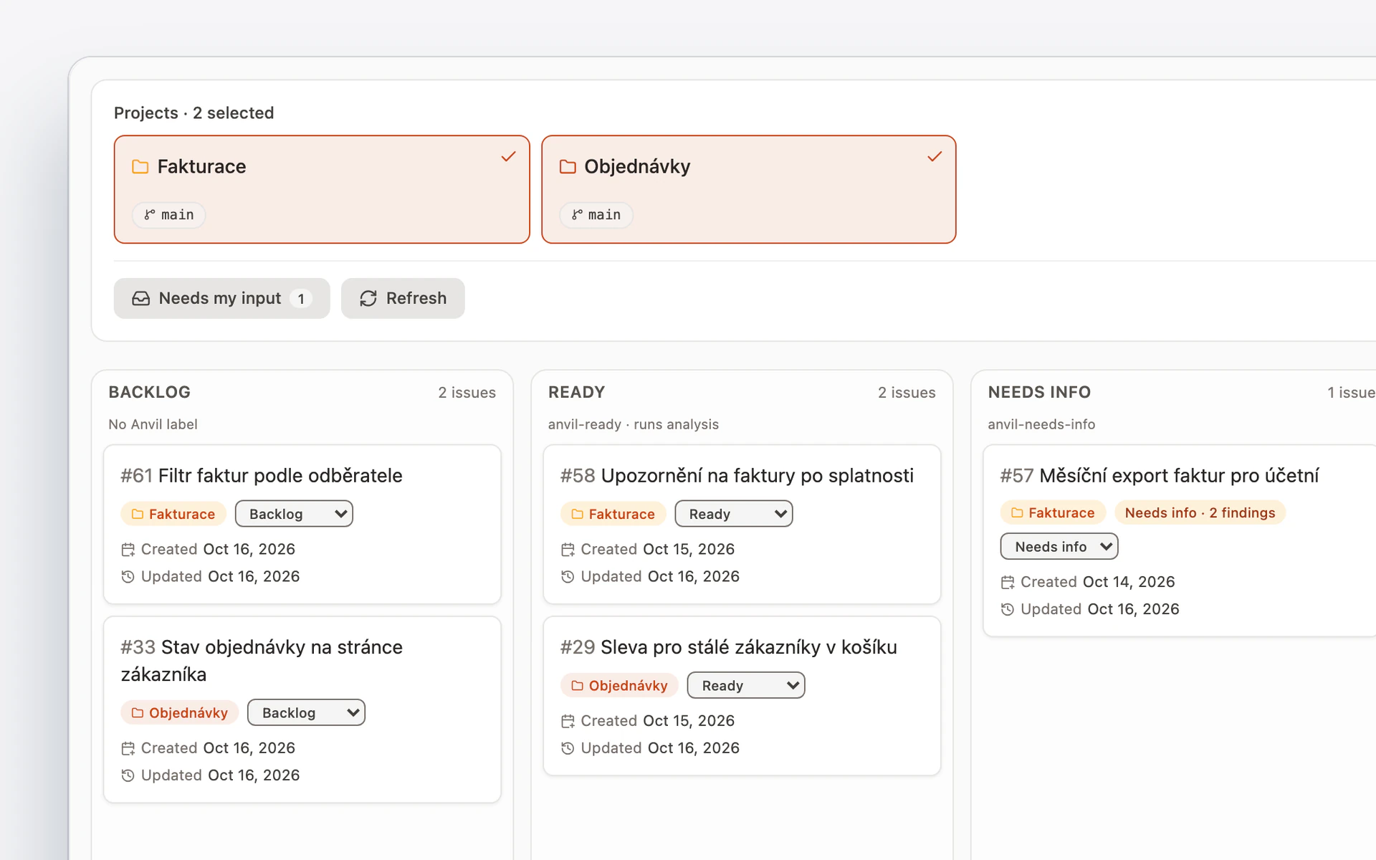
Task: Click the history icon beside Updated on issue #29
Action: [x=568, y=748]
